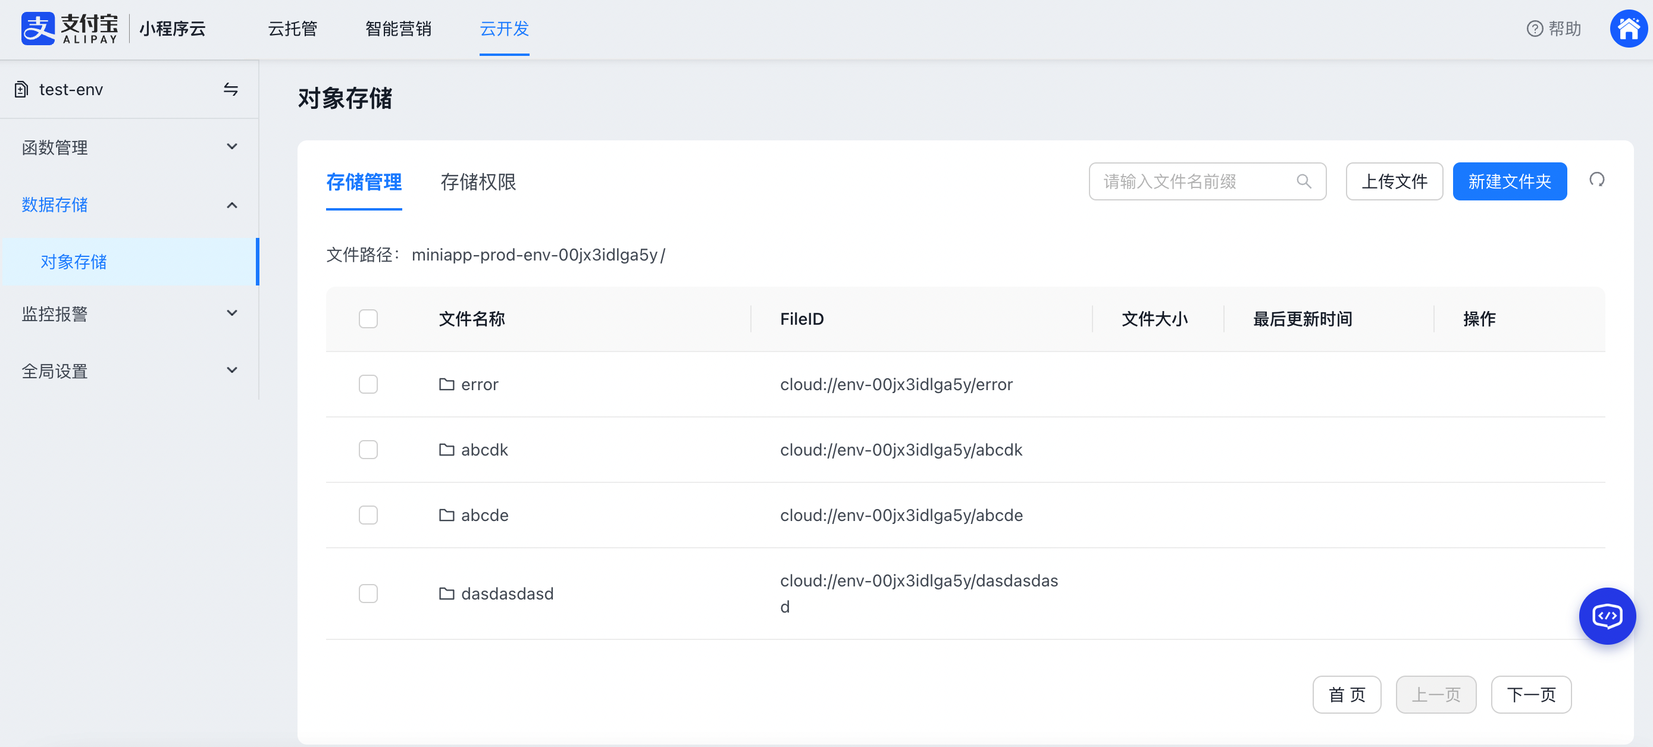The image size is (1653, 747).
Task: Open the floating code assistant button
Action: click(x=1606, y=616)
